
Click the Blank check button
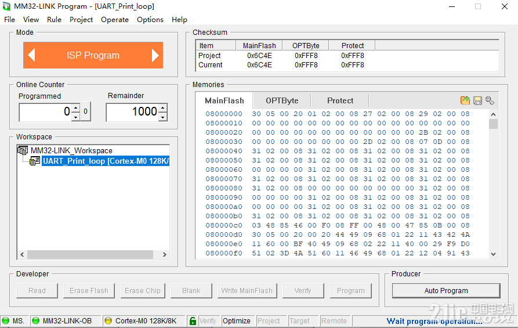[x=191, y=291]
